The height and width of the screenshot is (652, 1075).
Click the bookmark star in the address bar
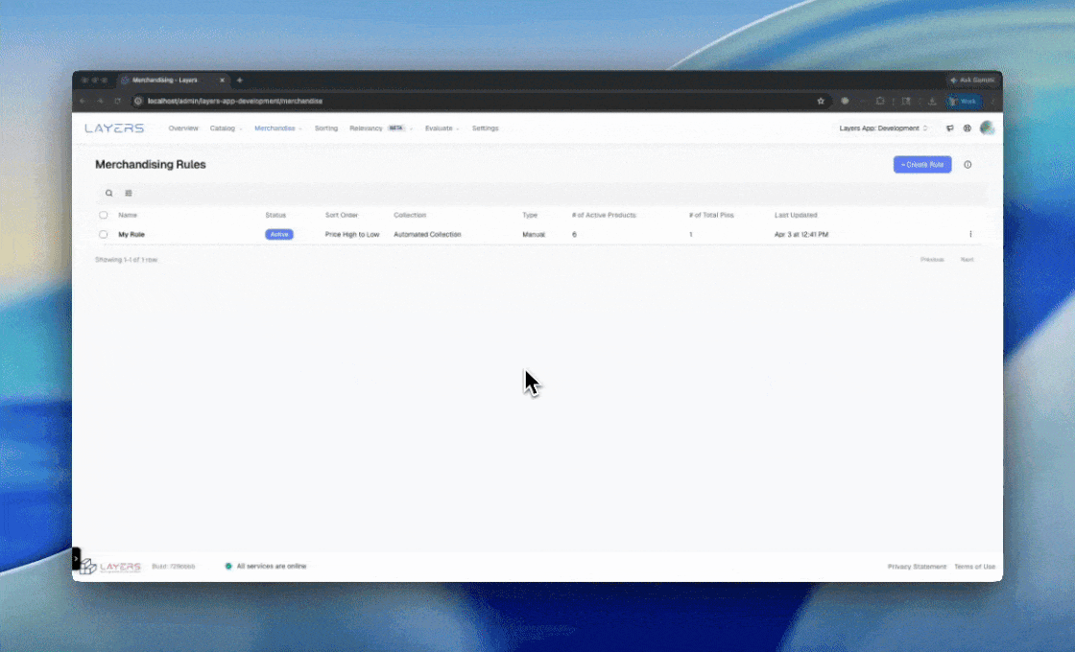point(821,101)
